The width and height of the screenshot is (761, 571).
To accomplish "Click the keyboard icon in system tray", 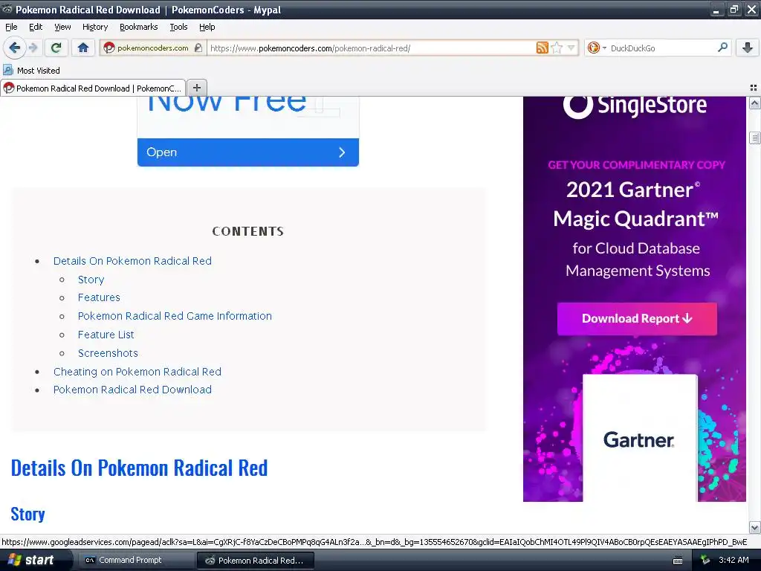I will [x=678, y=561].
